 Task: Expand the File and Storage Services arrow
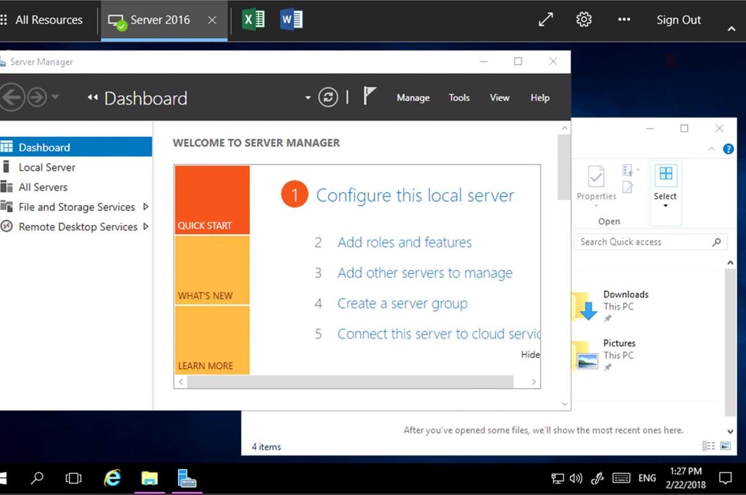pyautogui.click(x=146, y=207)
